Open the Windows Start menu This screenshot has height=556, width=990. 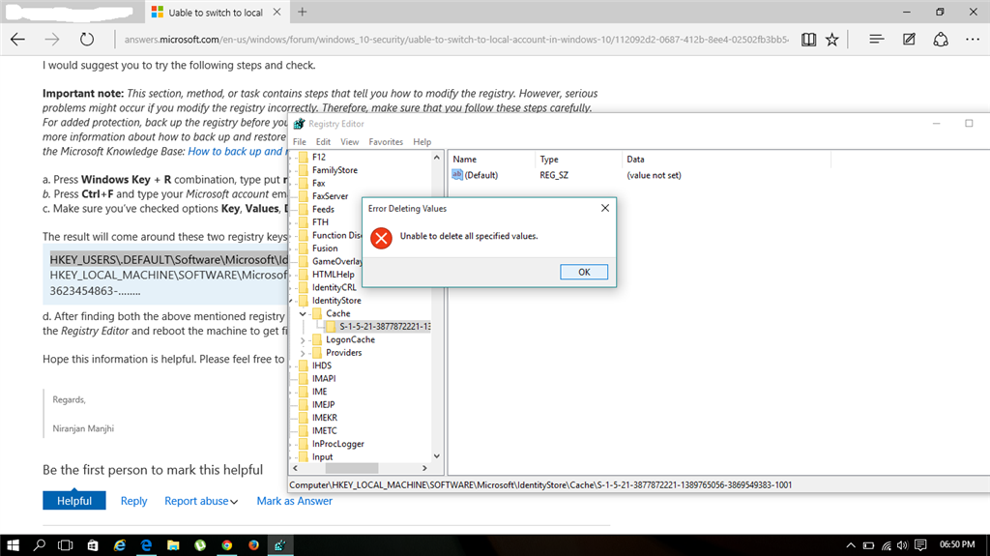[x=13, y=544]
